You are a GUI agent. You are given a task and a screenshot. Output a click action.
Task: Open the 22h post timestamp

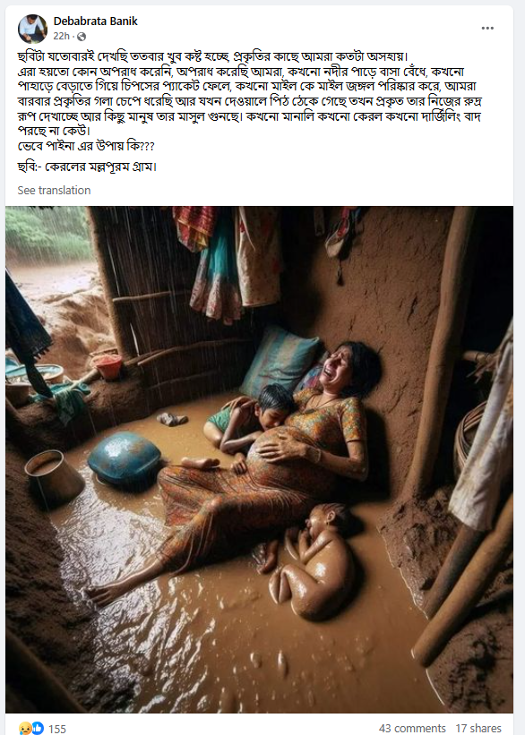click(61, 36)
